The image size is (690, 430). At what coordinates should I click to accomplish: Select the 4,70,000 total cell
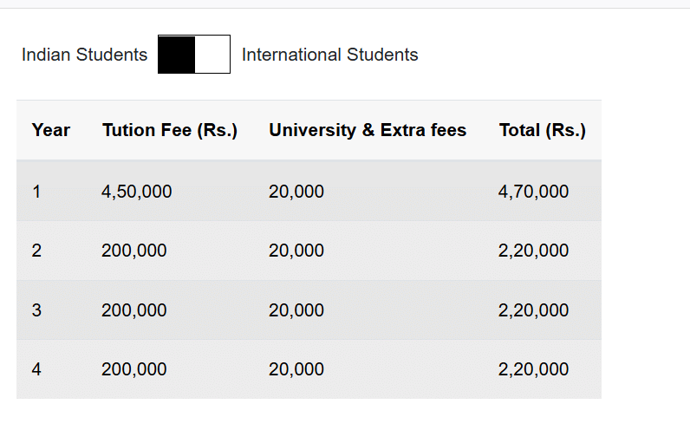pyautogui.click(x=533, y=192)
